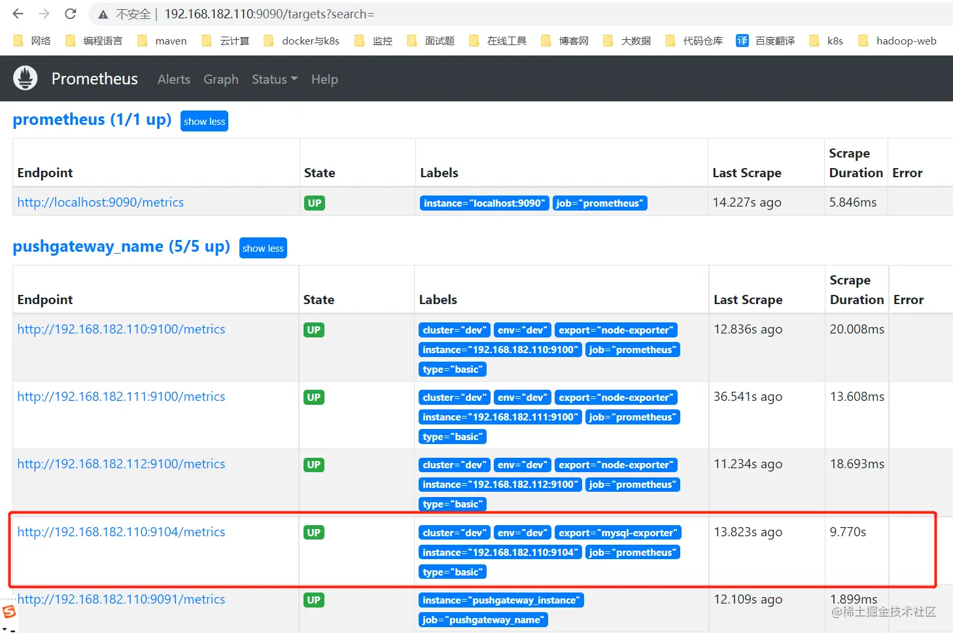Click the 13.823s ago last scrape cell
Viewport: 953px width, 635px height.
748,532
